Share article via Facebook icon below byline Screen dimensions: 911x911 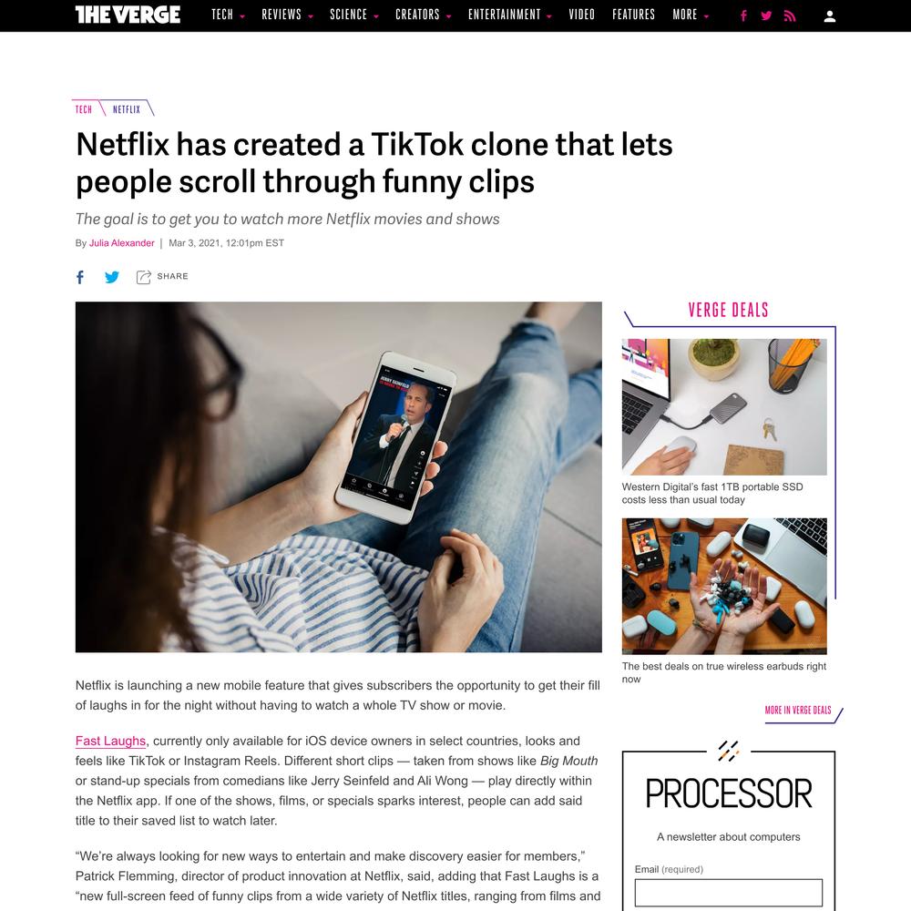[x=80, y=277]
